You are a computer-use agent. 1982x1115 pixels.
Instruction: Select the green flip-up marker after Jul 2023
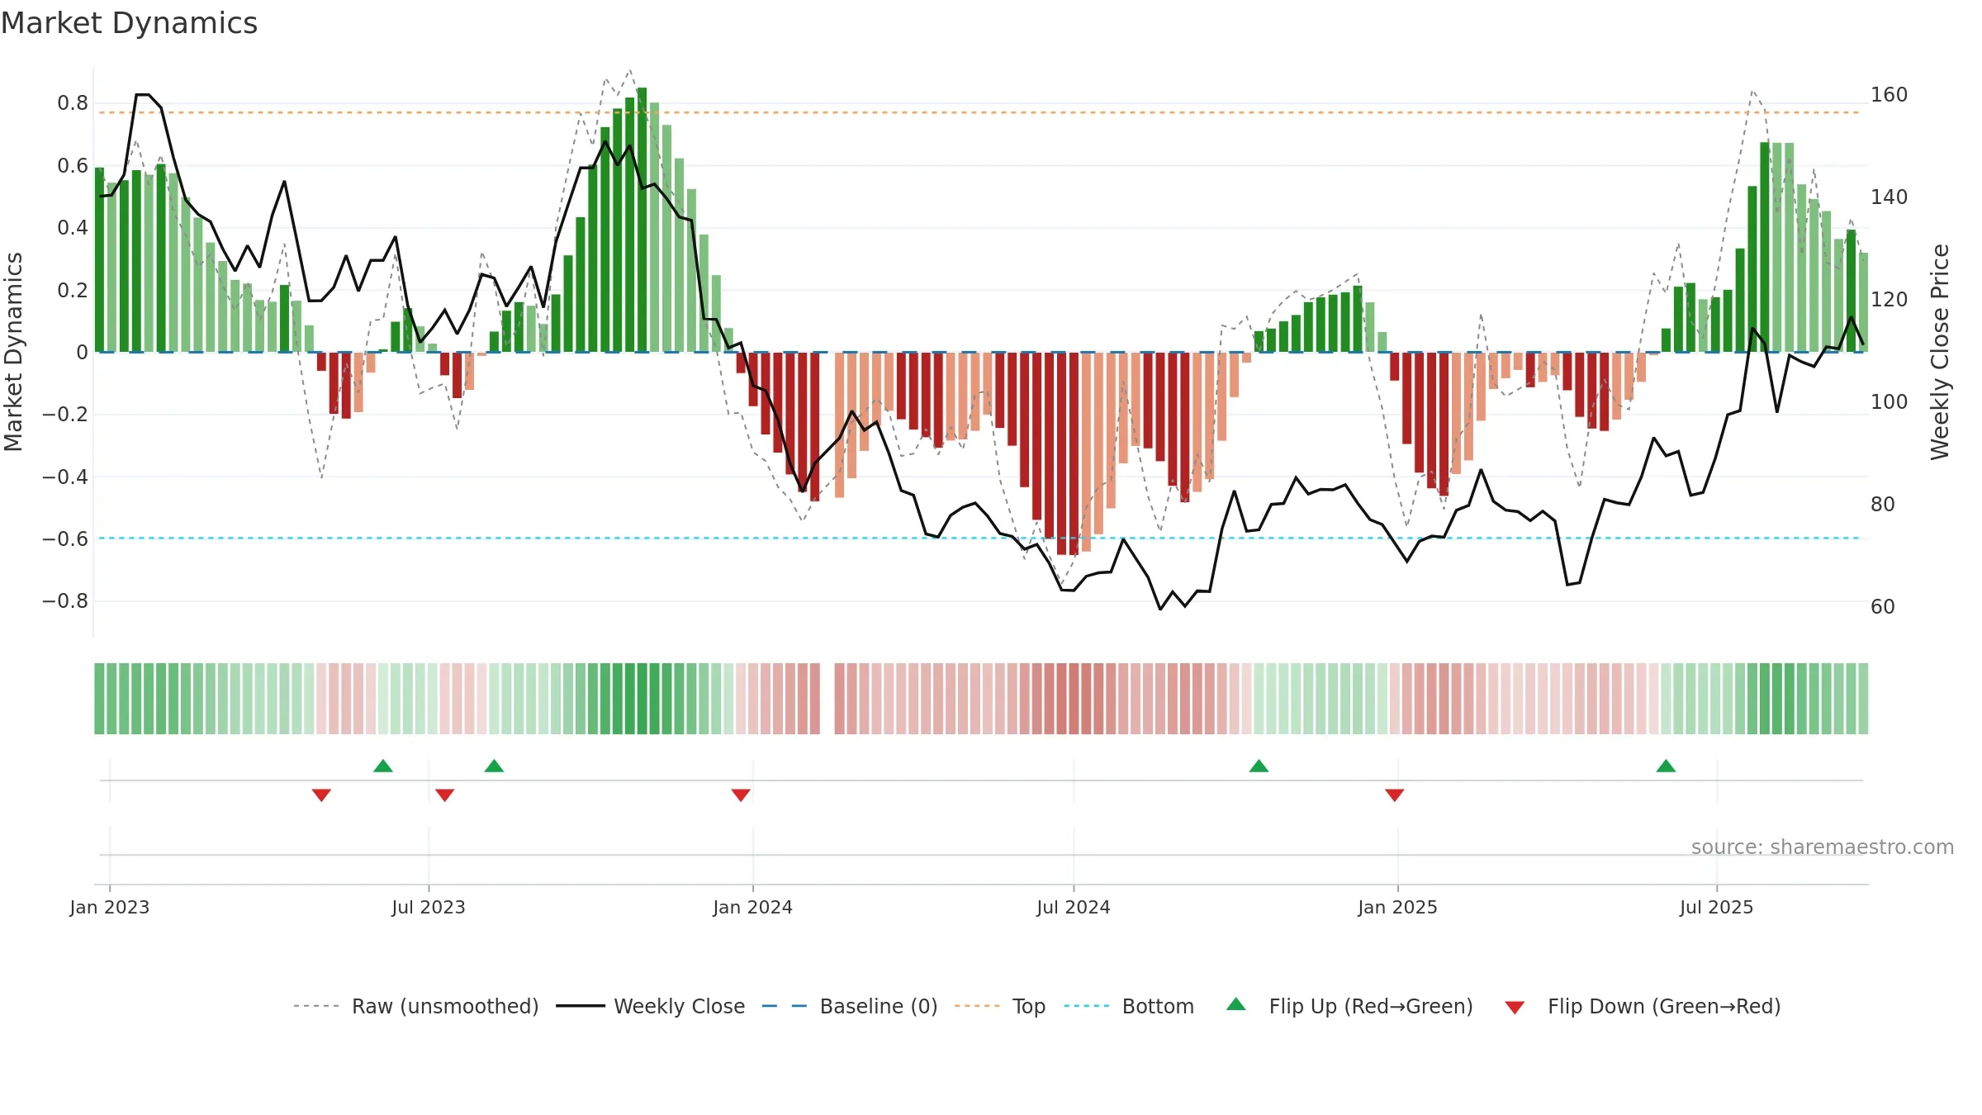click(494, 766)
